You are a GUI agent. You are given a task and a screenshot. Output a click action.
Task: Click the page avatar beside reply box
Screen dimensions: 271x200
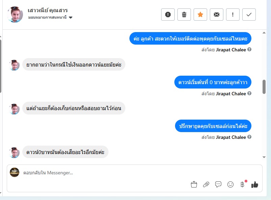(15, 172)
